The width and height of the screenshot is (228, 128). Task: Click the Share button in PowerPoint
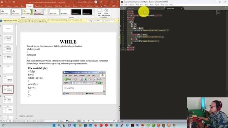pos(115,6)
